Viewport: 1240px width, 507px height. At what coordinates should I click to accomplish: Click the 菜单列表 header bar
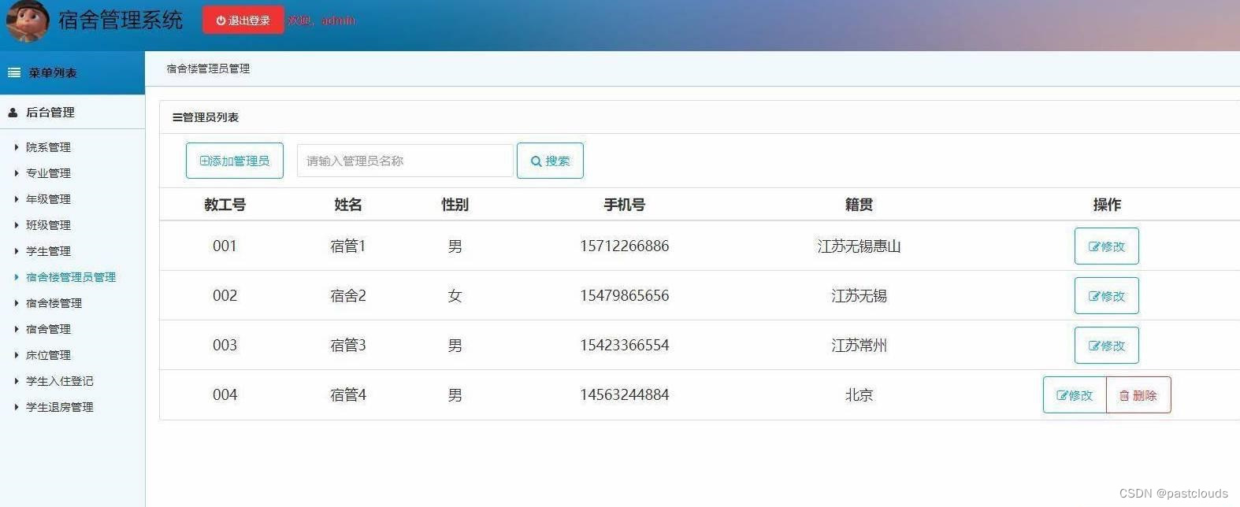pyautogui.click(x=72, y=72)
